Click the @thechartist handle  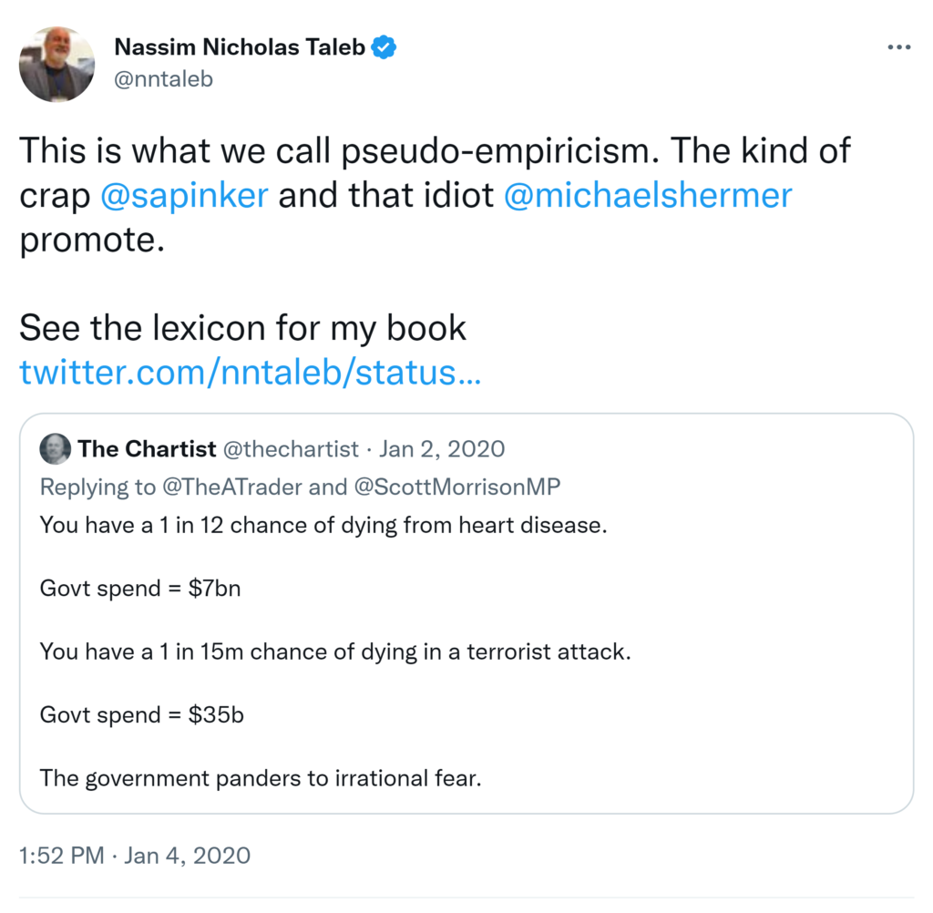click(294, 449)
